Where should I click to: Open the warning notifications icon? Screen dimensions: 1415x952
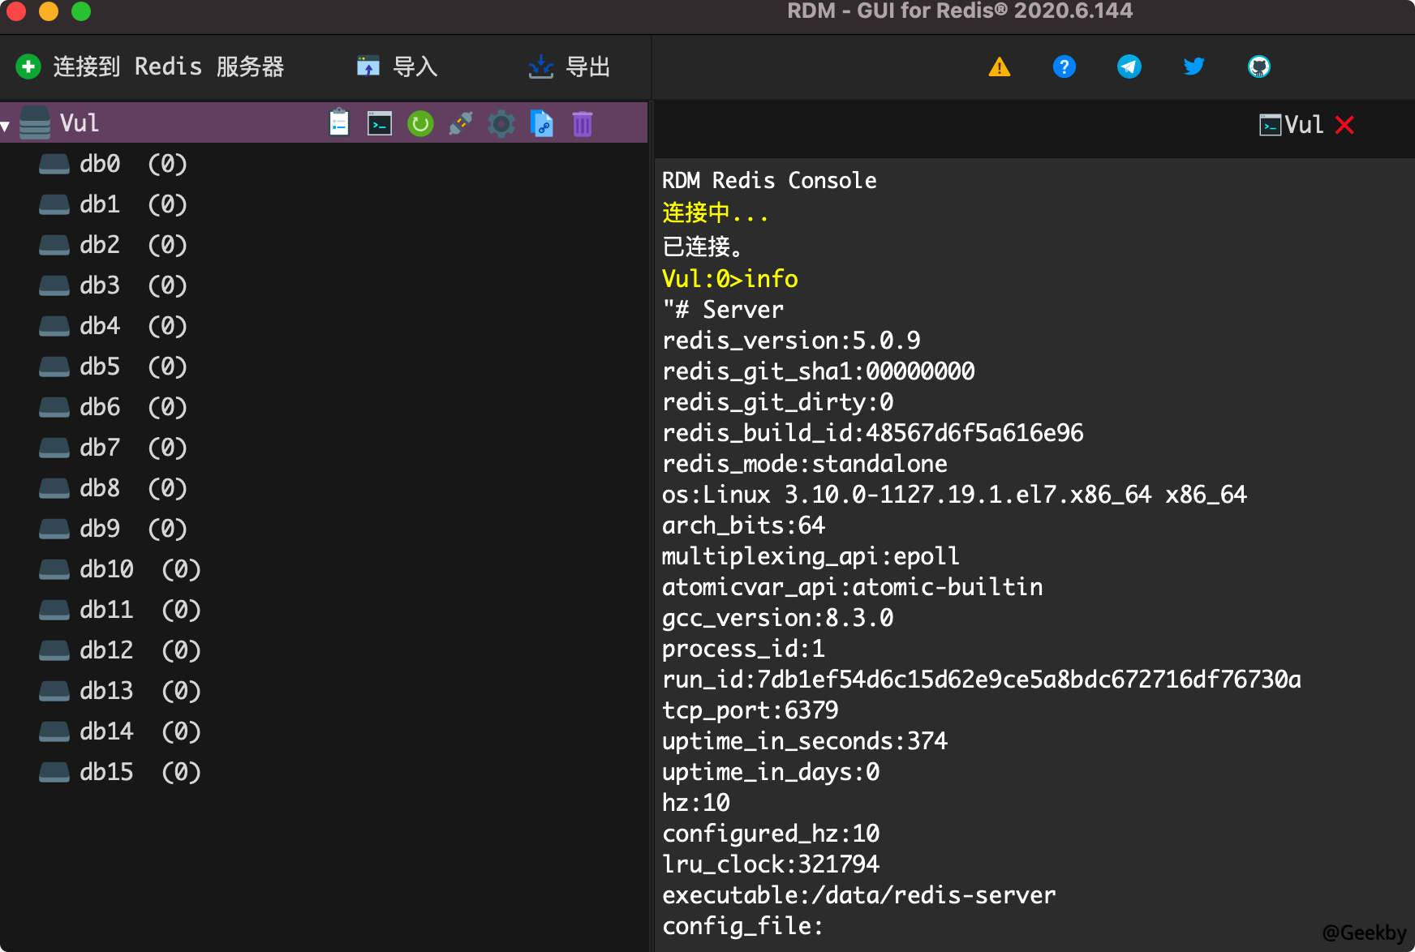[x=1000, y=66]
